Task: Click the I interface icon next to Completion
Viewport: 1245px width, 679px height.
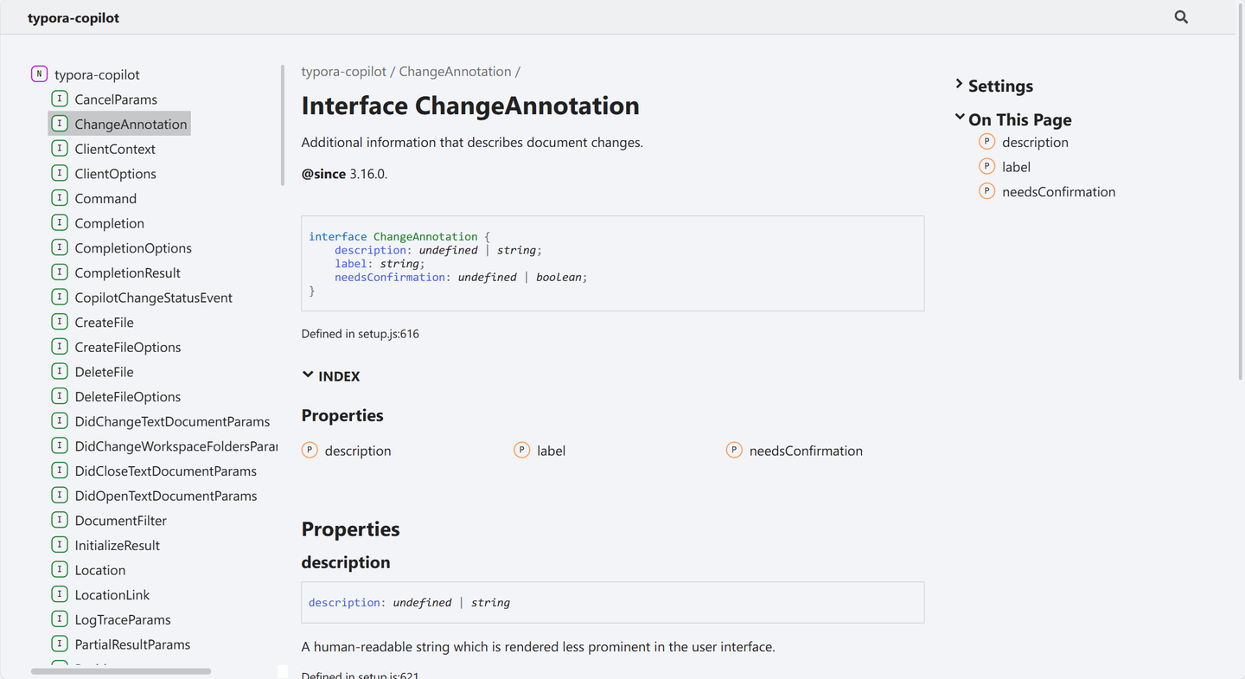Action: pos(60,222)
